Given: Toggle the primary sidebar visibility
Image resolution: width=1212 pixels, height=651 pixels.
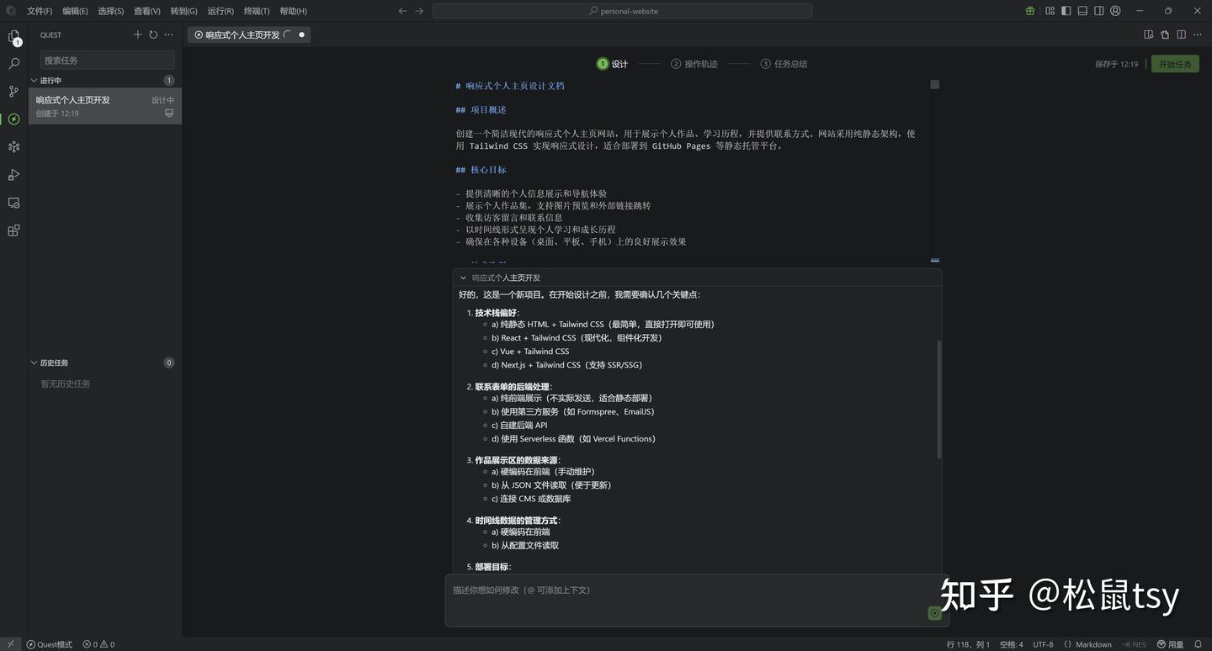Looking at the screenshot, I should (x=1065, y=10).
